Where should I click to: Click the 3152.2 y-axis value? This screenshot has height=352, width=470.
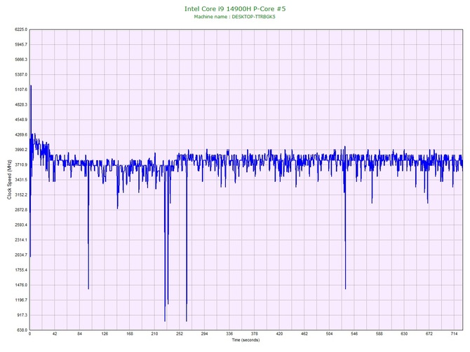pos(21,195)
